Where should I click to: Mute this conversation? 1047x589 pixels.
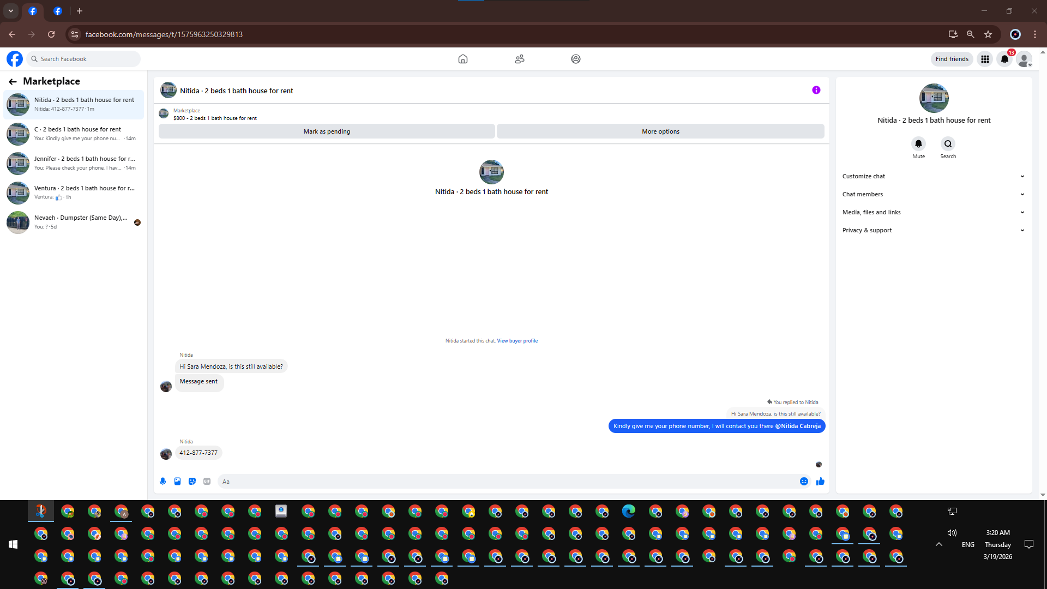(918, 144)
